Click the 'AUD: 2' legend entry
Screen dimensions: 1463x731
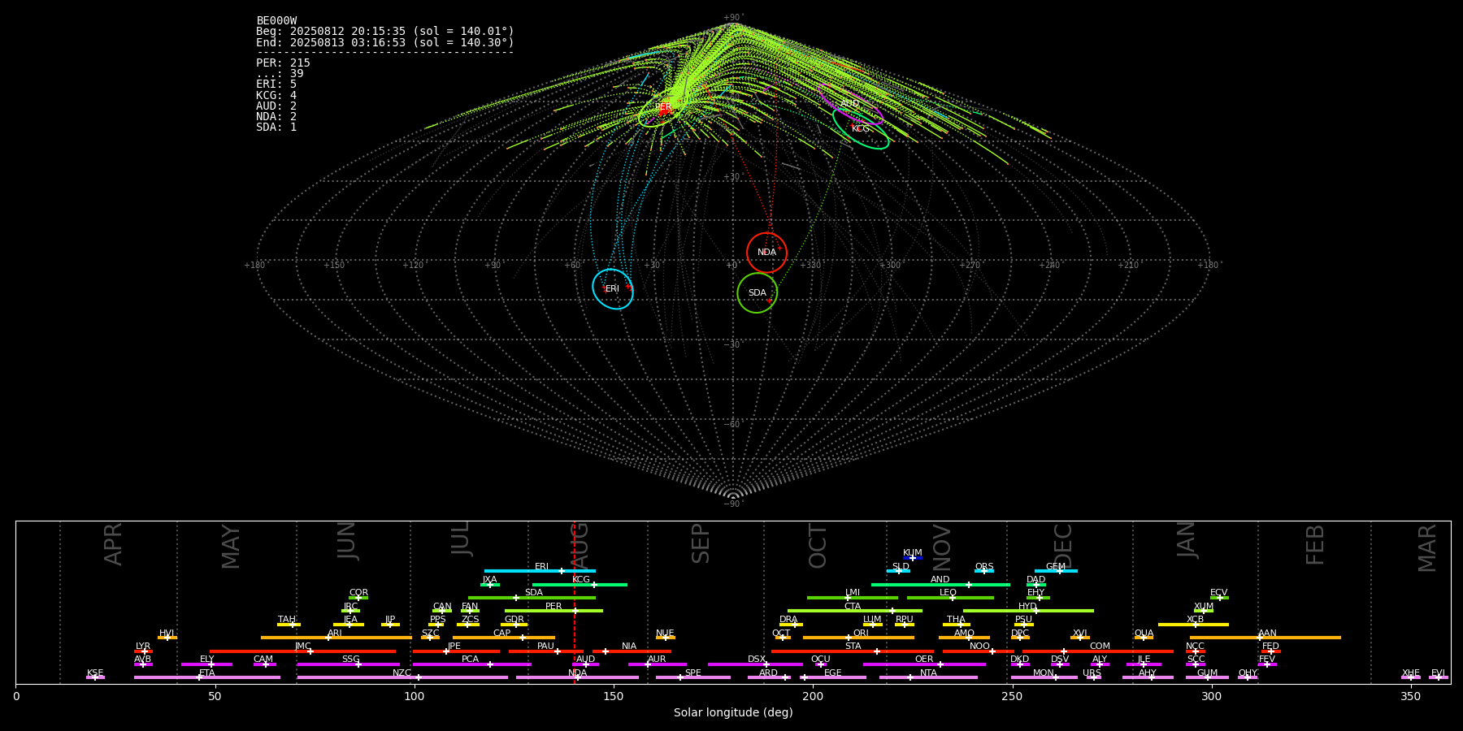pos(276,106)
